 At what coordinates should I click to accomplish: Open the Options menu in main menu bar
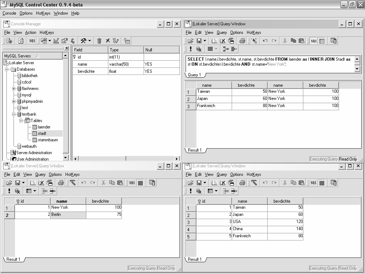(26, 13)
